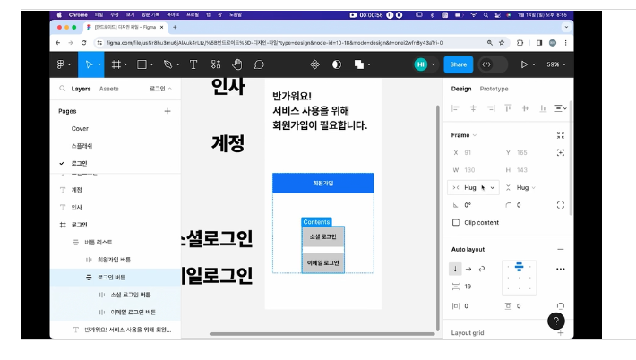Viewport: 636px width, 360px height.
Task: Click the Align right icon
Action: coord(491,108)
